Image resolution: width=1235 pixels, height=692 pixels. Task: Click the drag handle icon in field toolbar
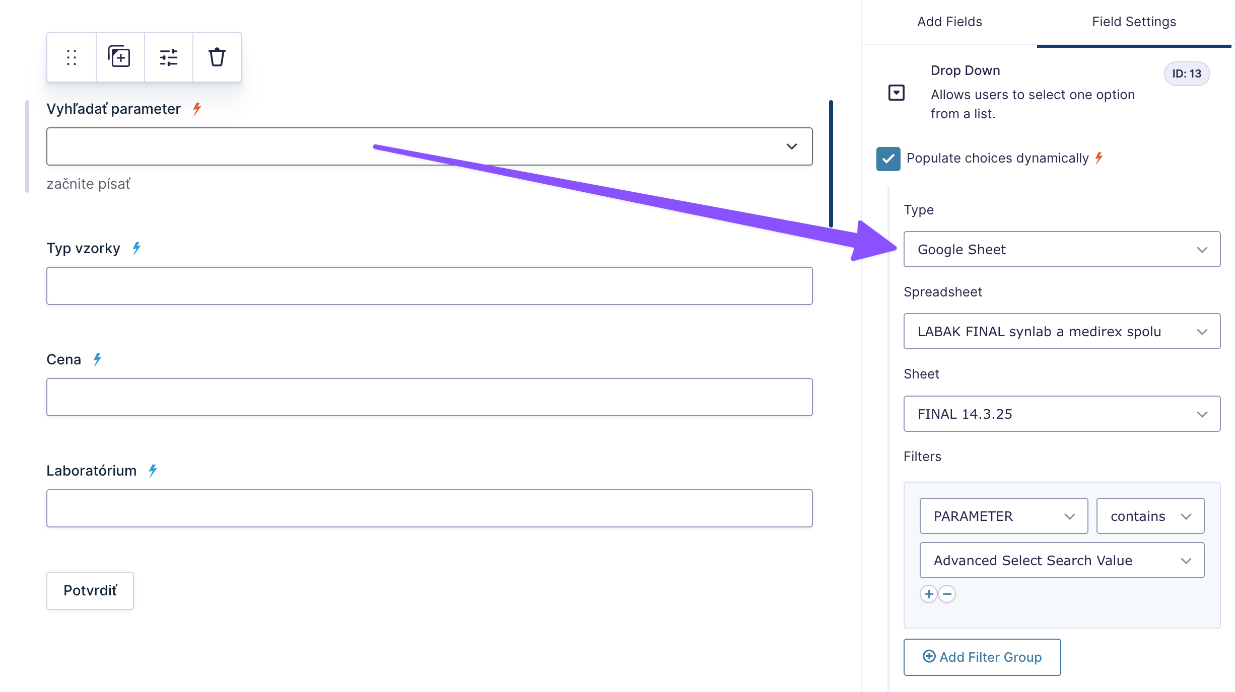point(72,57)
